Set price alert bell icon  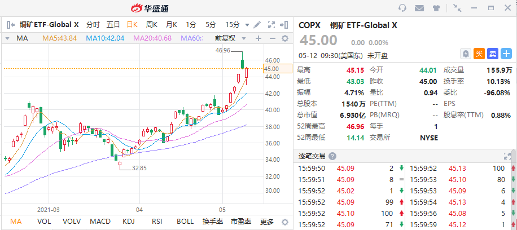tap(466, 54)
